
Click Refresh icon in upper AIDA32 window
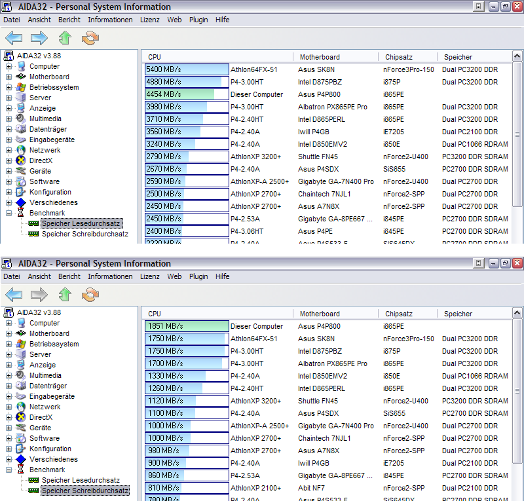(x=90, y=38)
